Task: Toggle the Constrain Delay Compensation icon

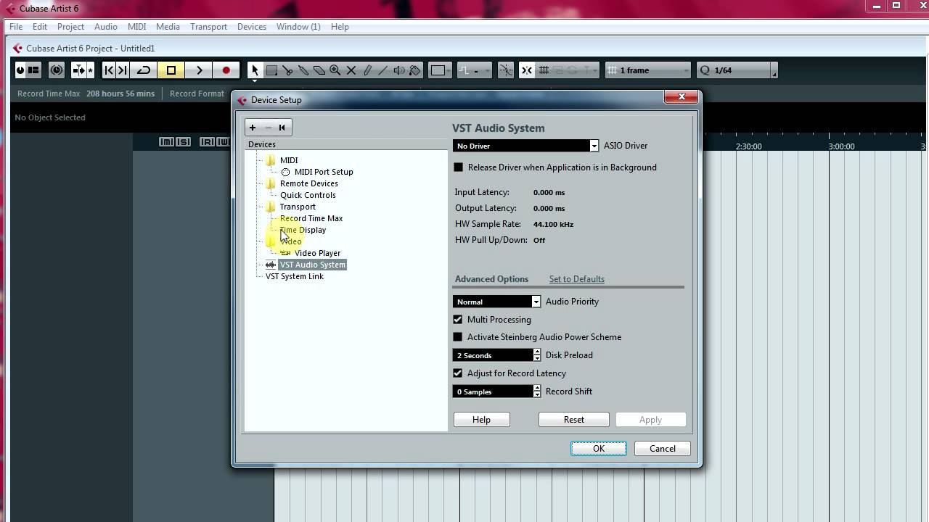Action: 57,70
